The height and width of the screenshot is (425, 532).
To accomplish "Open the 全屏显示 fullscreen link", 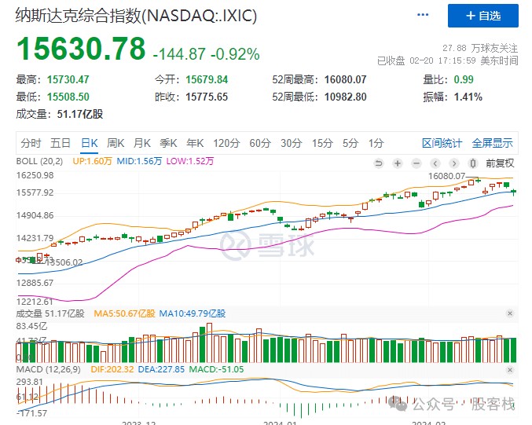I will (492, 143).
